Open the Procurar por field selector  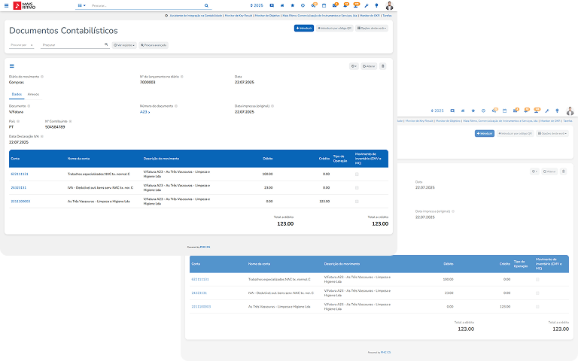coord(23,45)
